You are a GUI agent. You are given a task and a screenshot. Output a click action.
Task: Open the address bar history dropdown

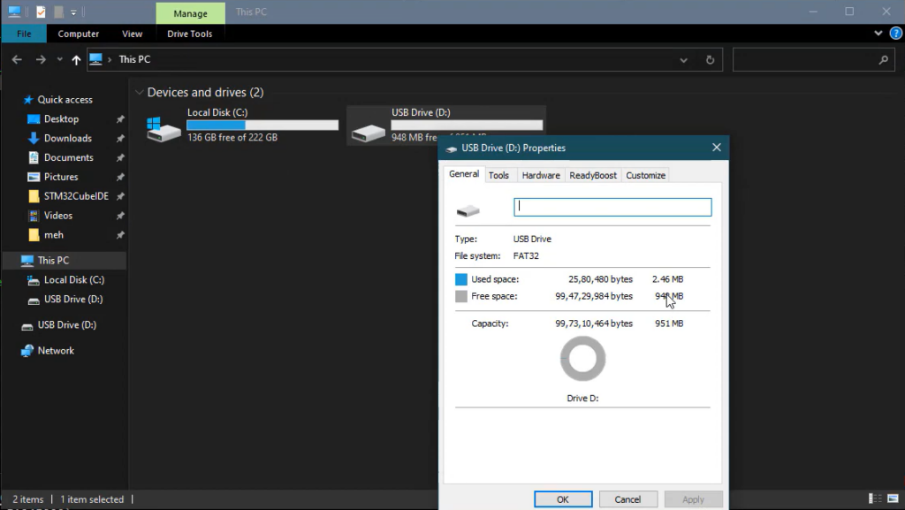click(683, 59)
